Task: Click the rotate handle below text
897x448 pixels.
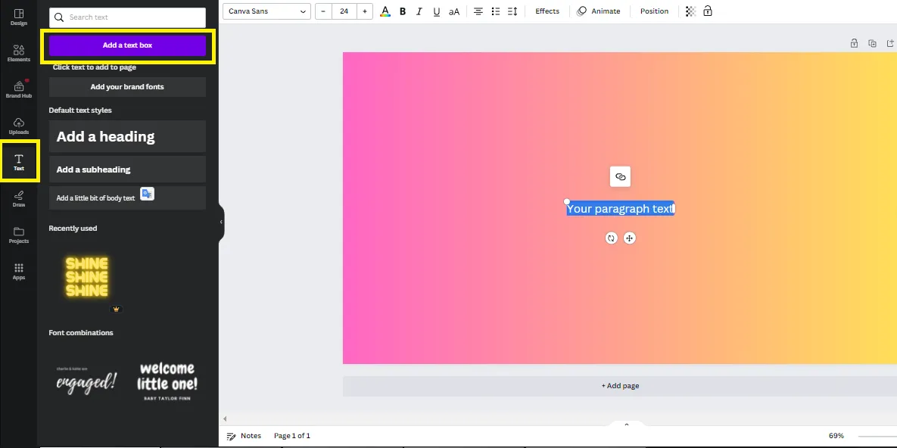Action: pyautogui.click(x=611, y=238)
